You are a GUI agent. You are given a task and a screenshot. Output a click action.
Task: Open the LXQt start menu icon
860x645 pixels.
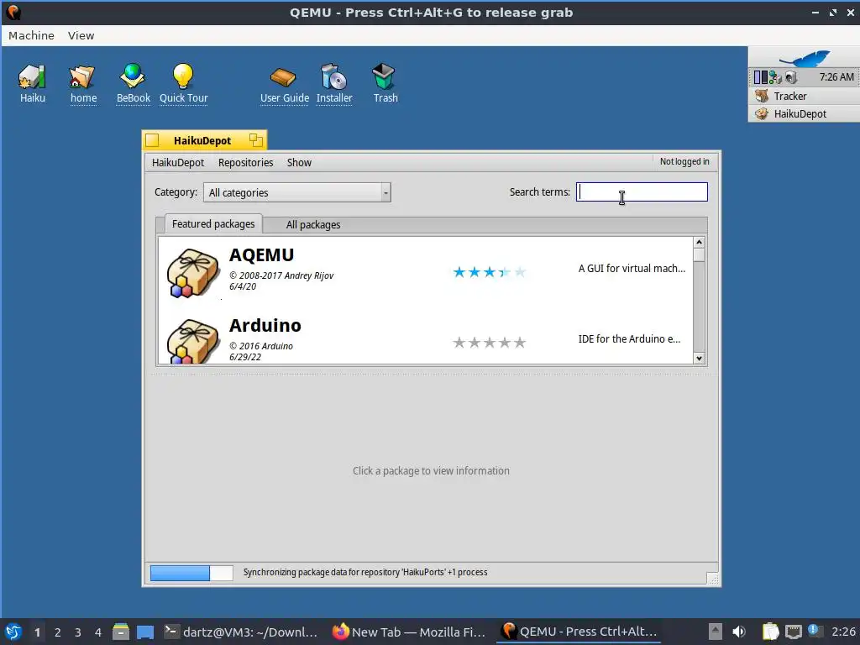pyautogui.click(x=13, y=632)
